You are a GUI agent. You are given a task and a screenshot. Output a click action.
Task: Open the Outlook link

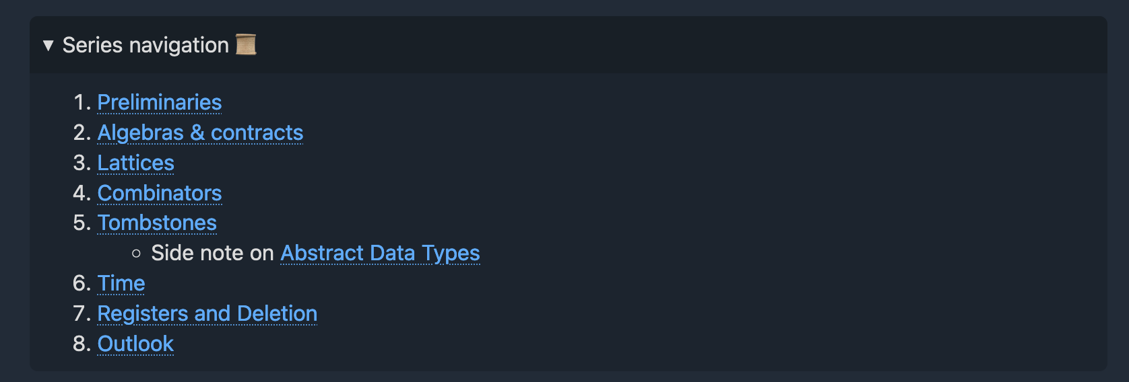[135, 344]
